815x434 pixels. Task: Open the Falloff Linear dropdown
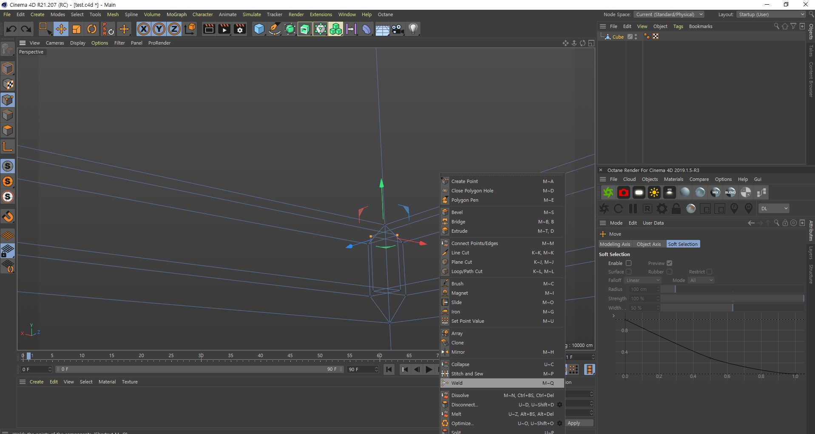click(x=642, y=280)
